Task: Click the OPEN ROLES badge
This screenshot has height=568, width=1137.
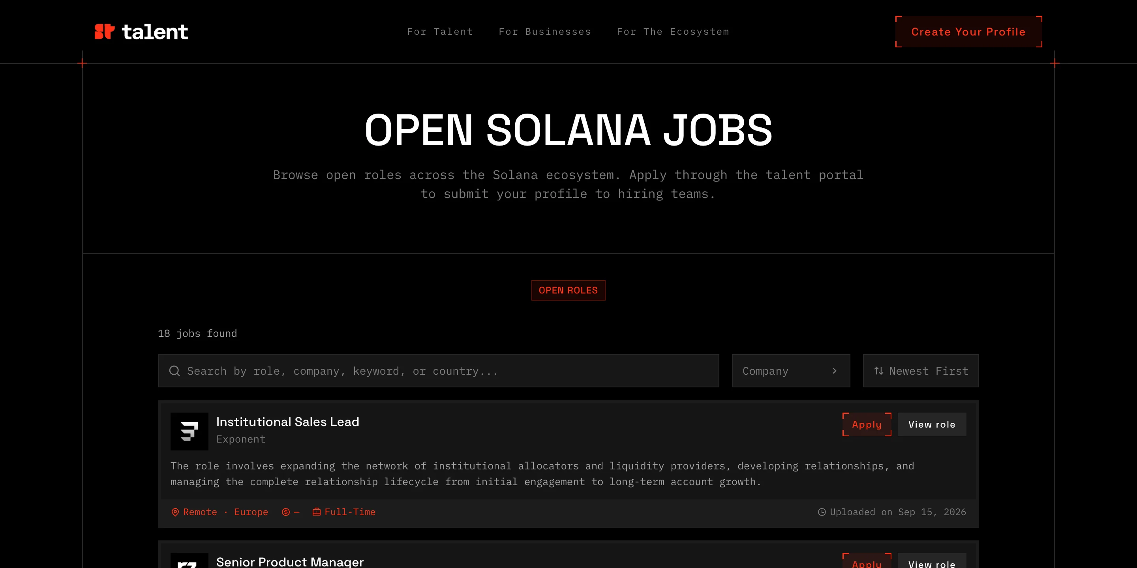Action: point(568,290)
